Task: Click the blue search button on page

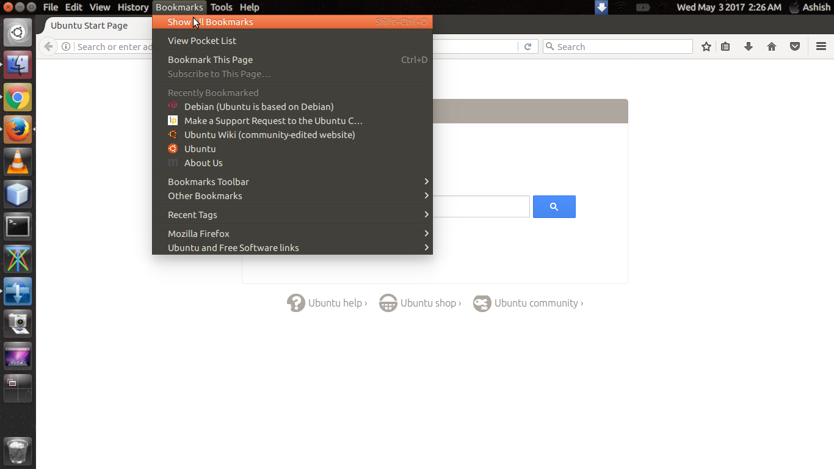Action: 554,207
